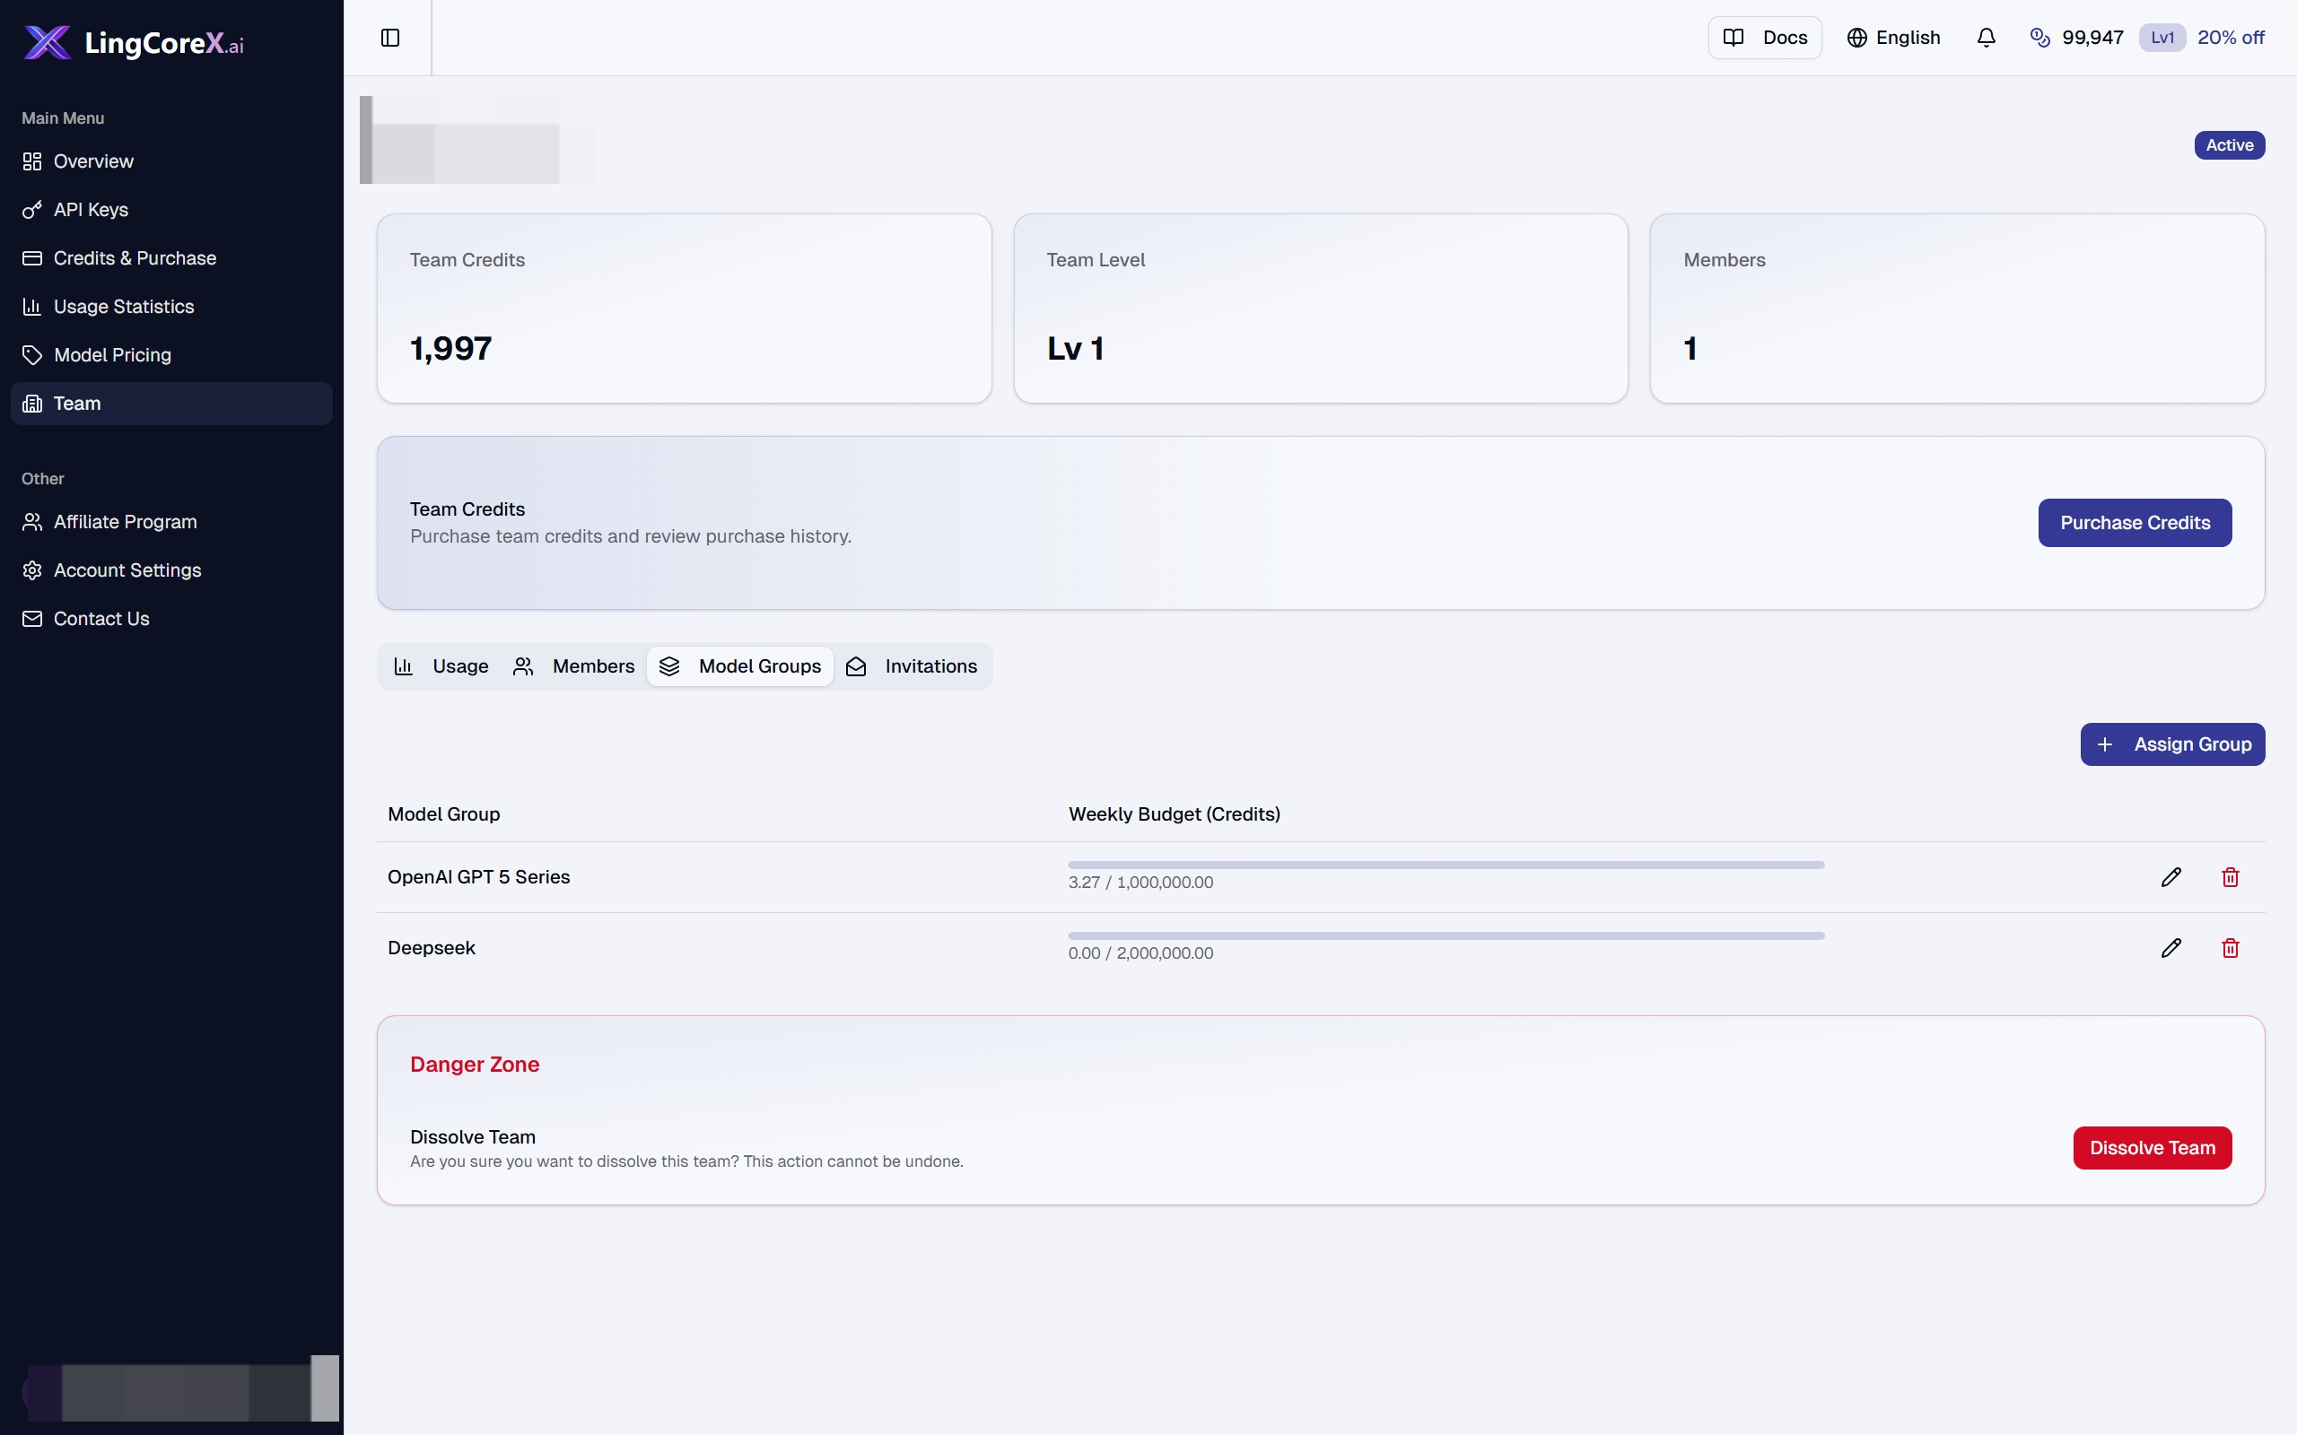Click the Danger Zone heading
Viewport: 2297px width, 1435px height.
coord(475,1064)
